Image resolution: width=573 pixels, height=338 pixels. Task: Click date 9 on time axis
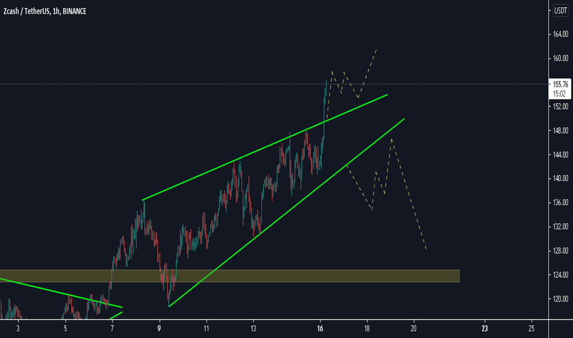(x=159, y=329)
